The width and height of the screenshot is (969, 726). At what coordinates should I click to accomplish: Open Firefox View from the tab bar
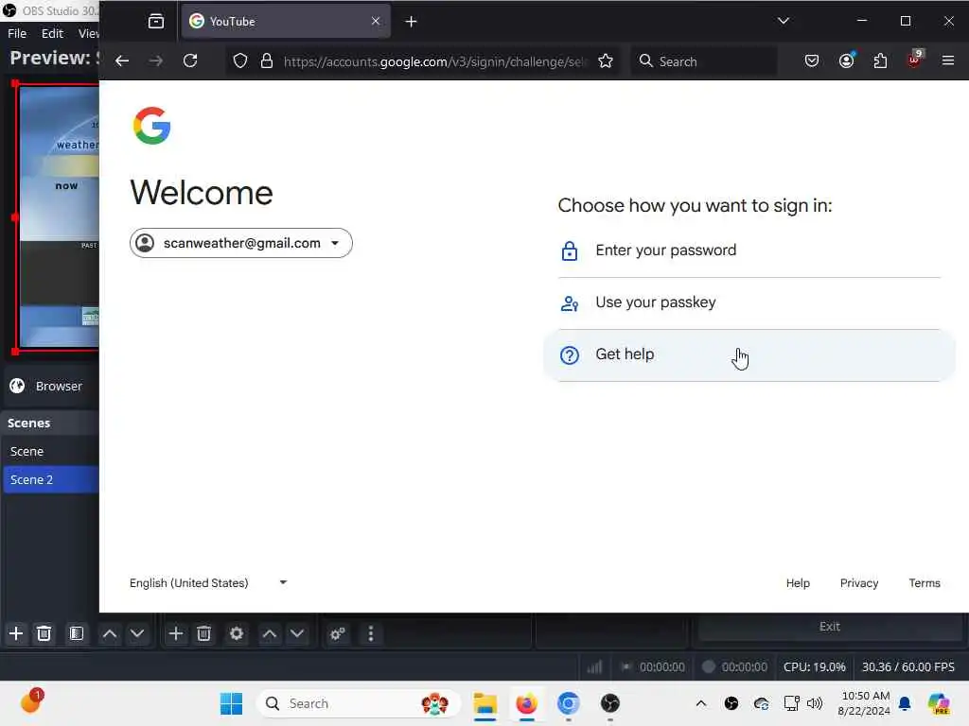tap(156, 22)
